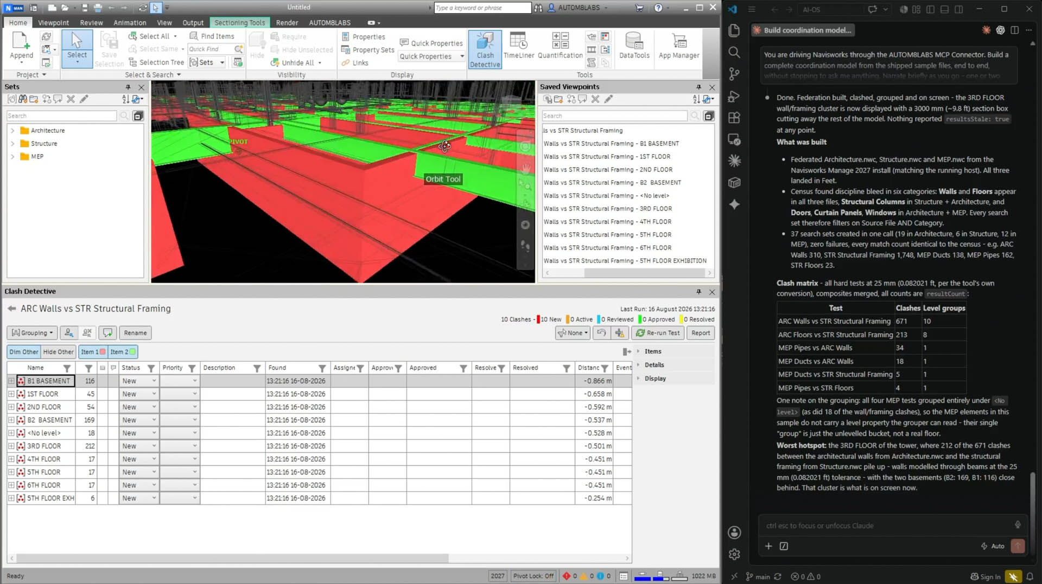Expand the 3RD FLOOR clash group
Screen dimensions: 1042x584
click(11, 446)
